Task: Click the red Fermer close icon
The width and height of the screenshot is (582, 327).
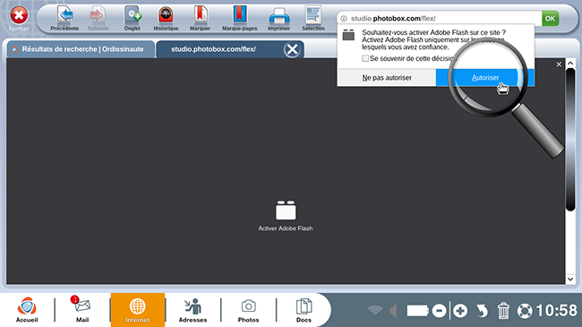Action: 19,15
